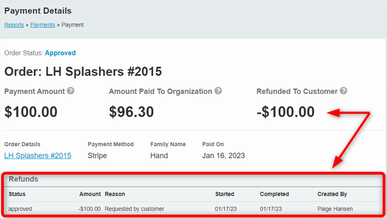The image size is (387, 219).
Task: Select the approved refund row status
Action: [20, 209]
